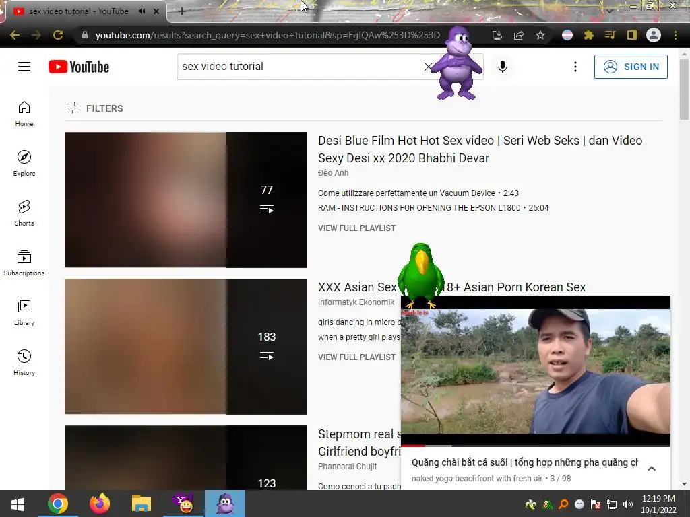
Task: Open the playlist thumbnail showing 77 videos
Action: click(186, 199)
